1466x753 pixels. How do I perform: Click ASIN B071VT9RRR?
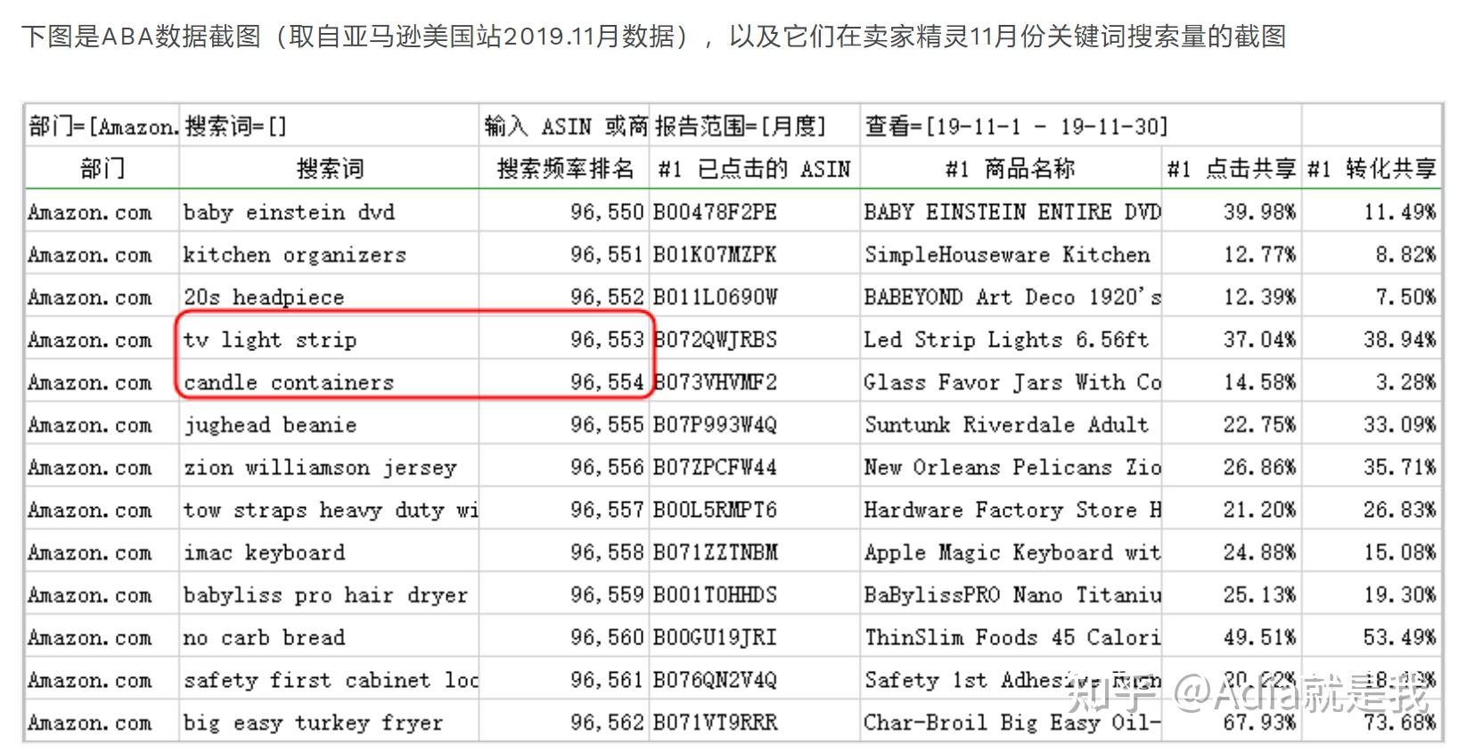tap(714, 723)
